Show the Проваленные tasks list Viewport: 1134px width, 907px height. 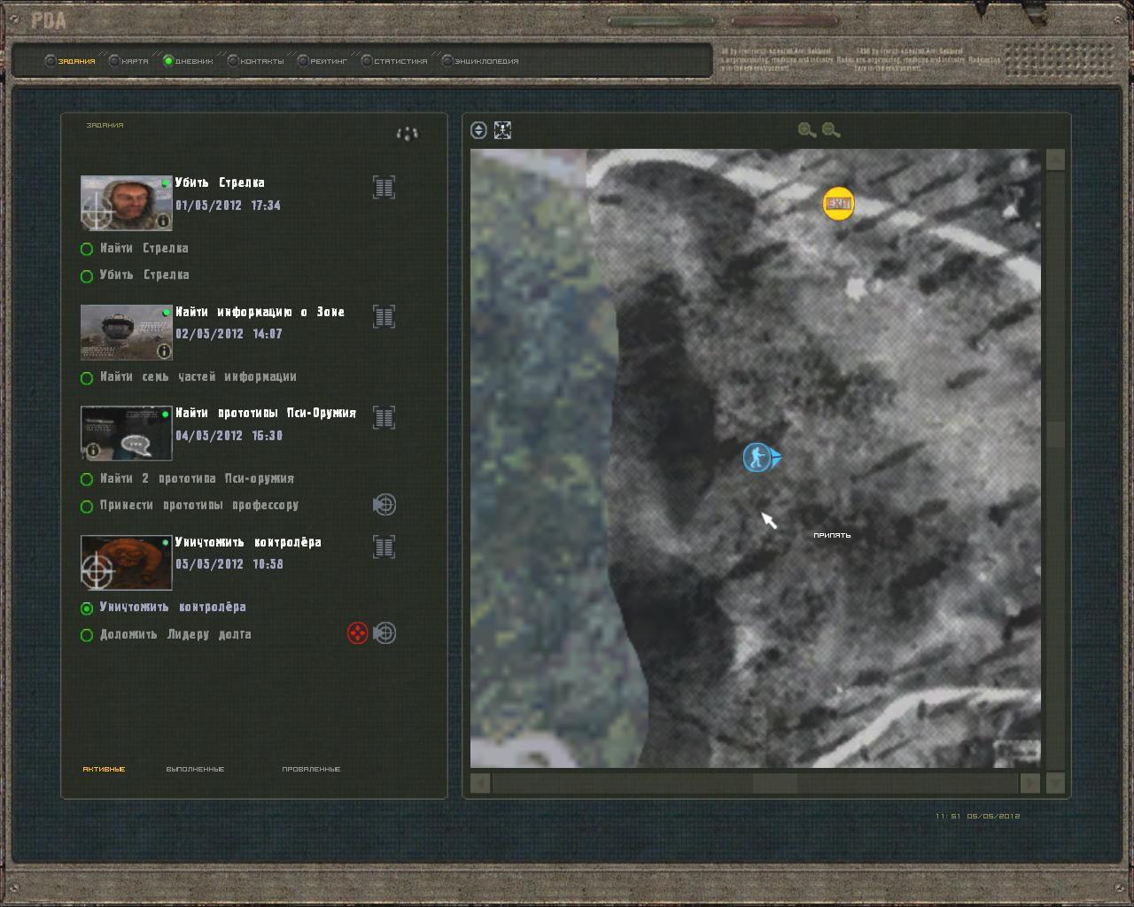[311, 769]
